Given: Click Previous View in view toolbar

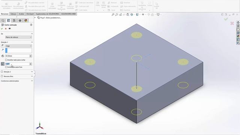Looking at the screenshot, I should tap(120, 15).
